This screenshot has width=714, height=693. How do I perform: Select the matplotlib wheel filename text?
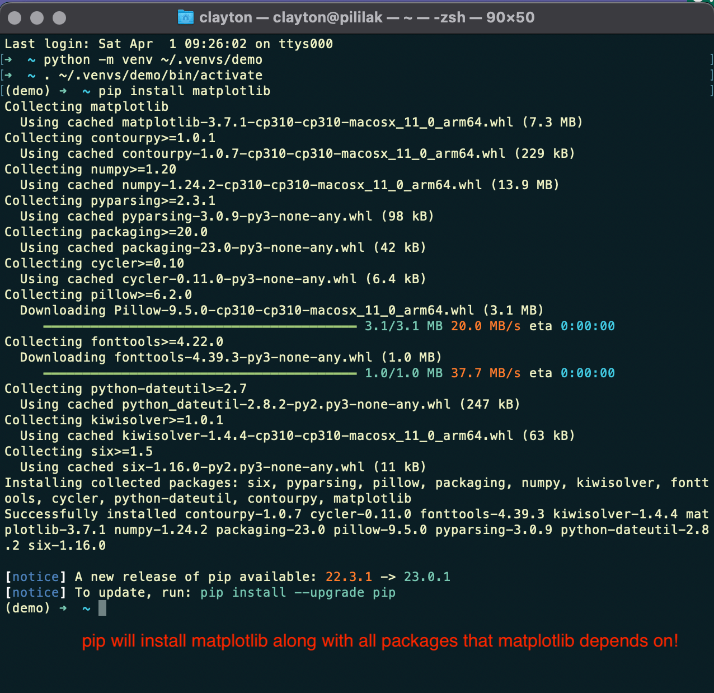(313, 122)
